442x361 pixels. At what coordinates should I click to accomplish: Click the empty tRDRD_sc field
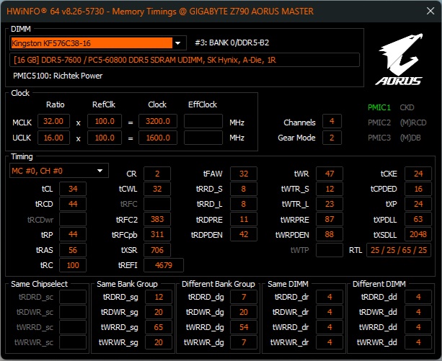tap(73, 297)
